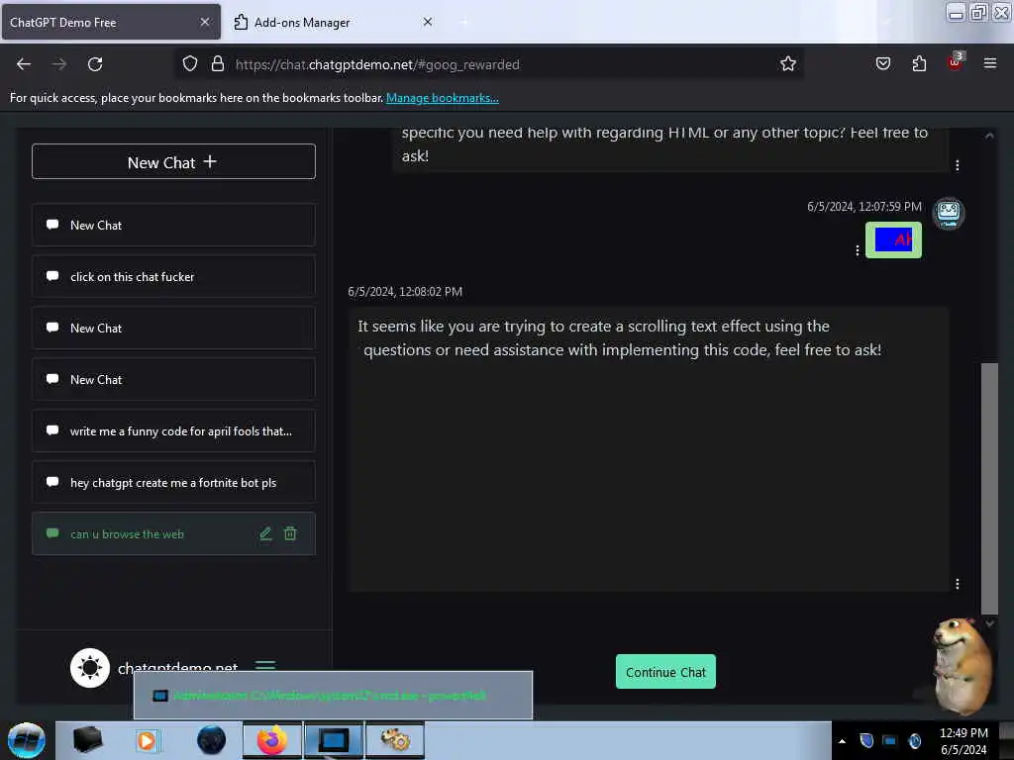Close the Add-ons Manager tab

click(x=428, y=22)
